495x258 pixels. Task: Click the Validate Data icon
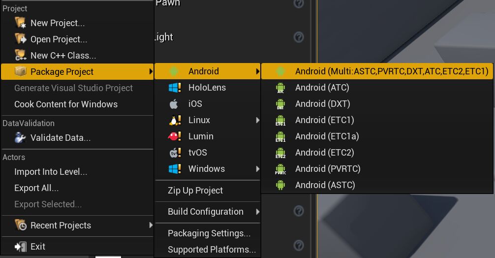tap(20, 138)
